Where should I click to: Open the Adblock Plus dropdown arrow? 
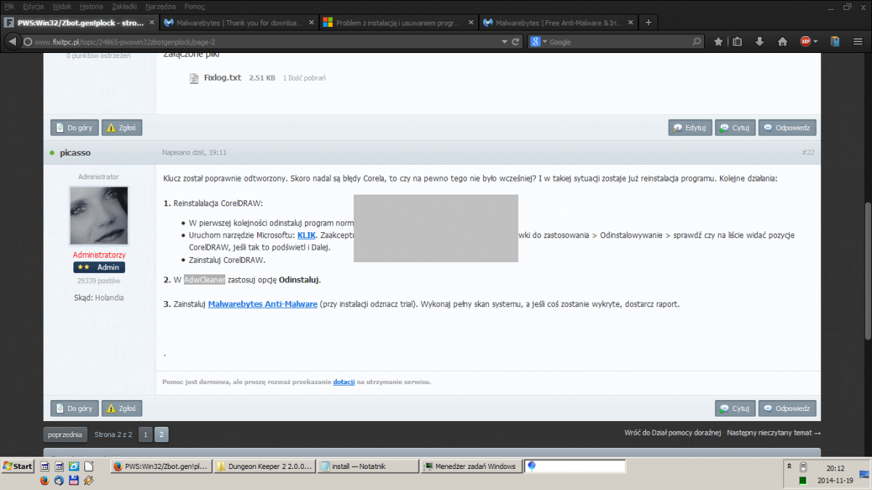pyautogui.click(x=815, y=41)
